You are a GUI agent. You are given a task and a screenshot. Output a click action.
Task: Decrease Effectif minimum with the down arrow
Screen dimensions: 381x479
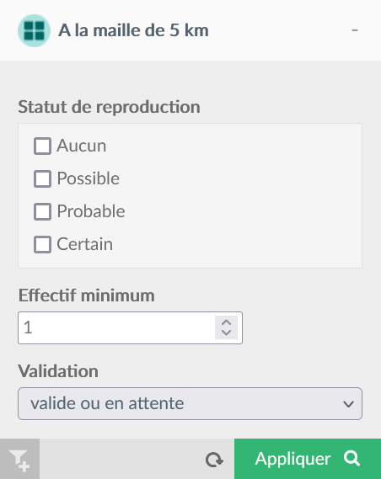click(x=226, y=333)
